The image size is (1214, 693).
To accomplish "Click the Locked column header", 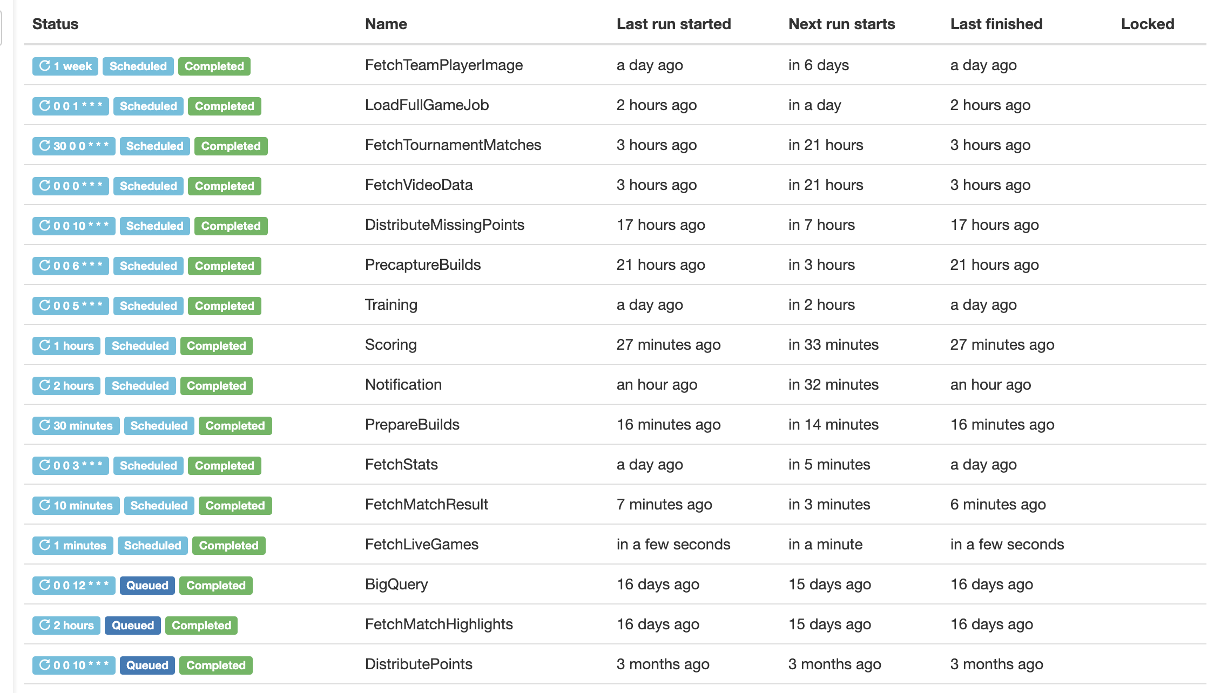I will tap(1148, 24).
